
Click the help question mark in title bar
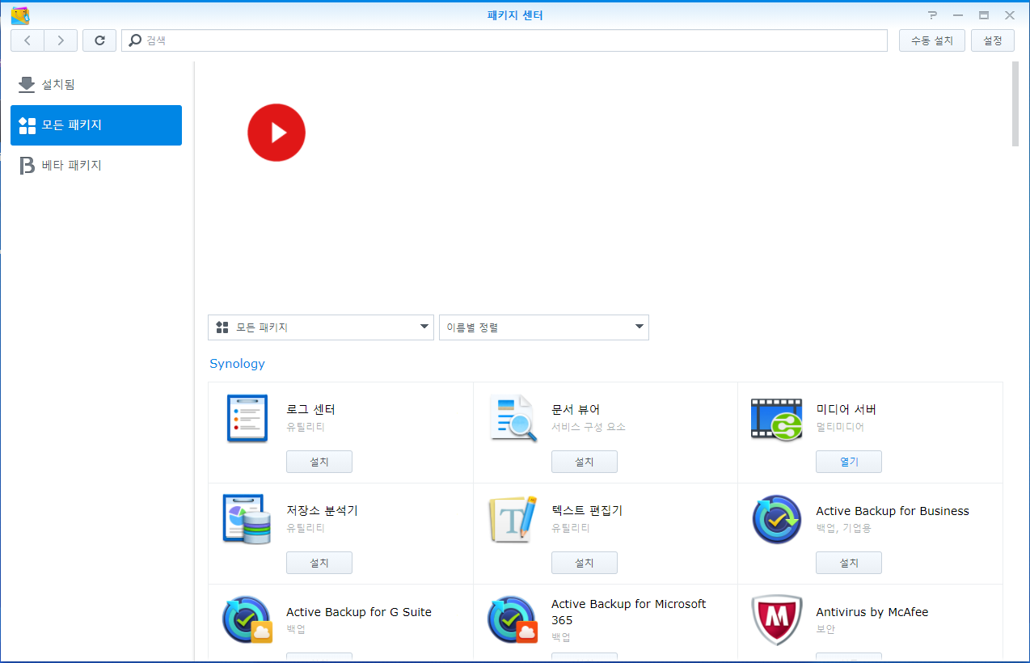click(x=932, y=15)
